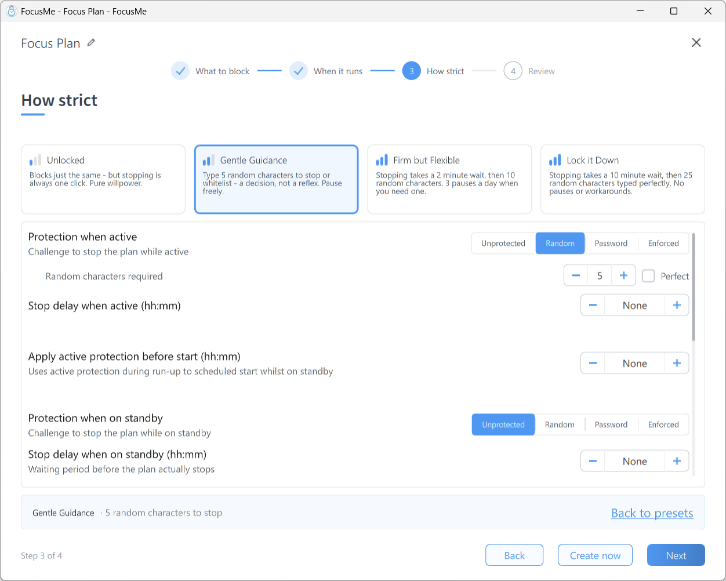This screenshot has height=581, width=726.
Task: Decrease random characters required with minus
Action: point(576,275)
